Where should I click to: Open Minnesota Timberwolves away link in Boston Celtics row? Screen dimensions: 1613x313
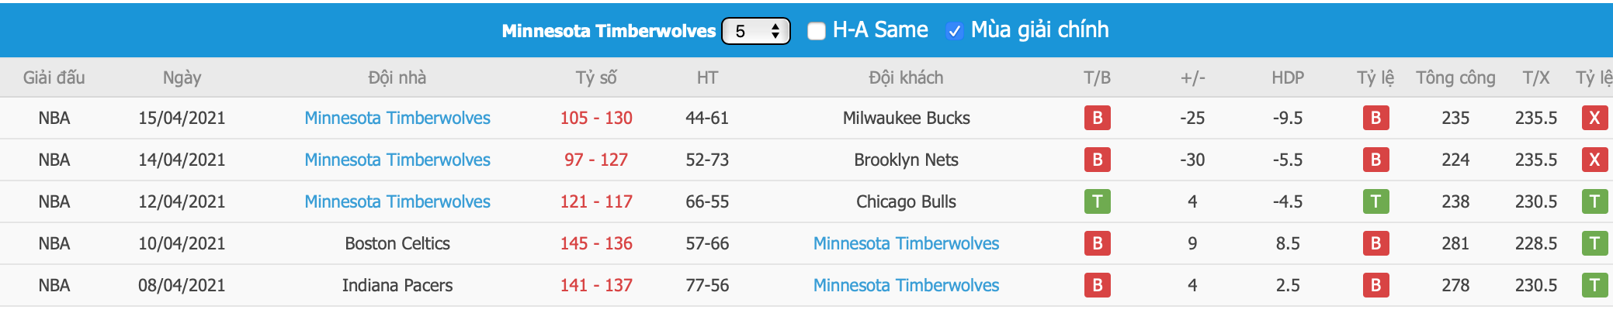pos(906,243)
